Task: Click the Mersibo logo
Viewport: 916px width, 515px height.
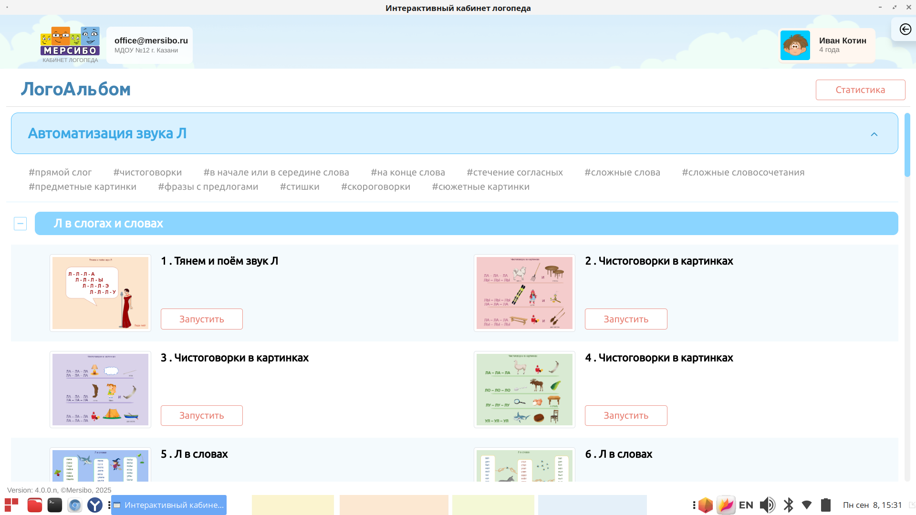Action: click(x=70, y=44)
